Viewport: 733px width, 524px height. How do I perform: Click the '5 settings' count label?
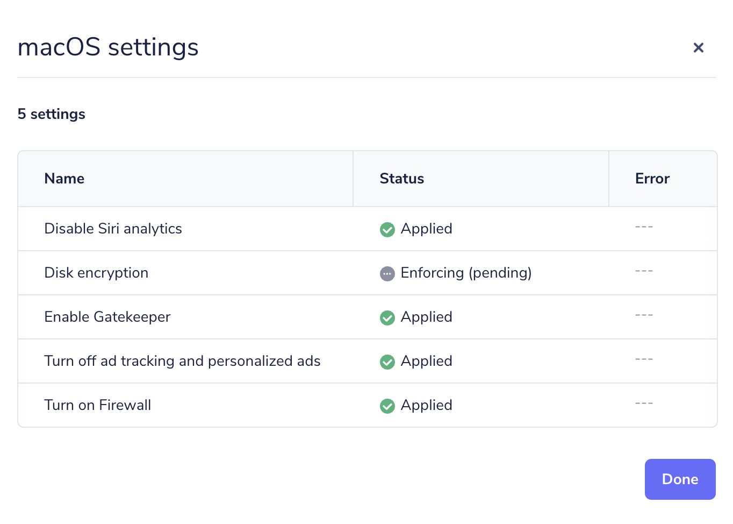51,114
